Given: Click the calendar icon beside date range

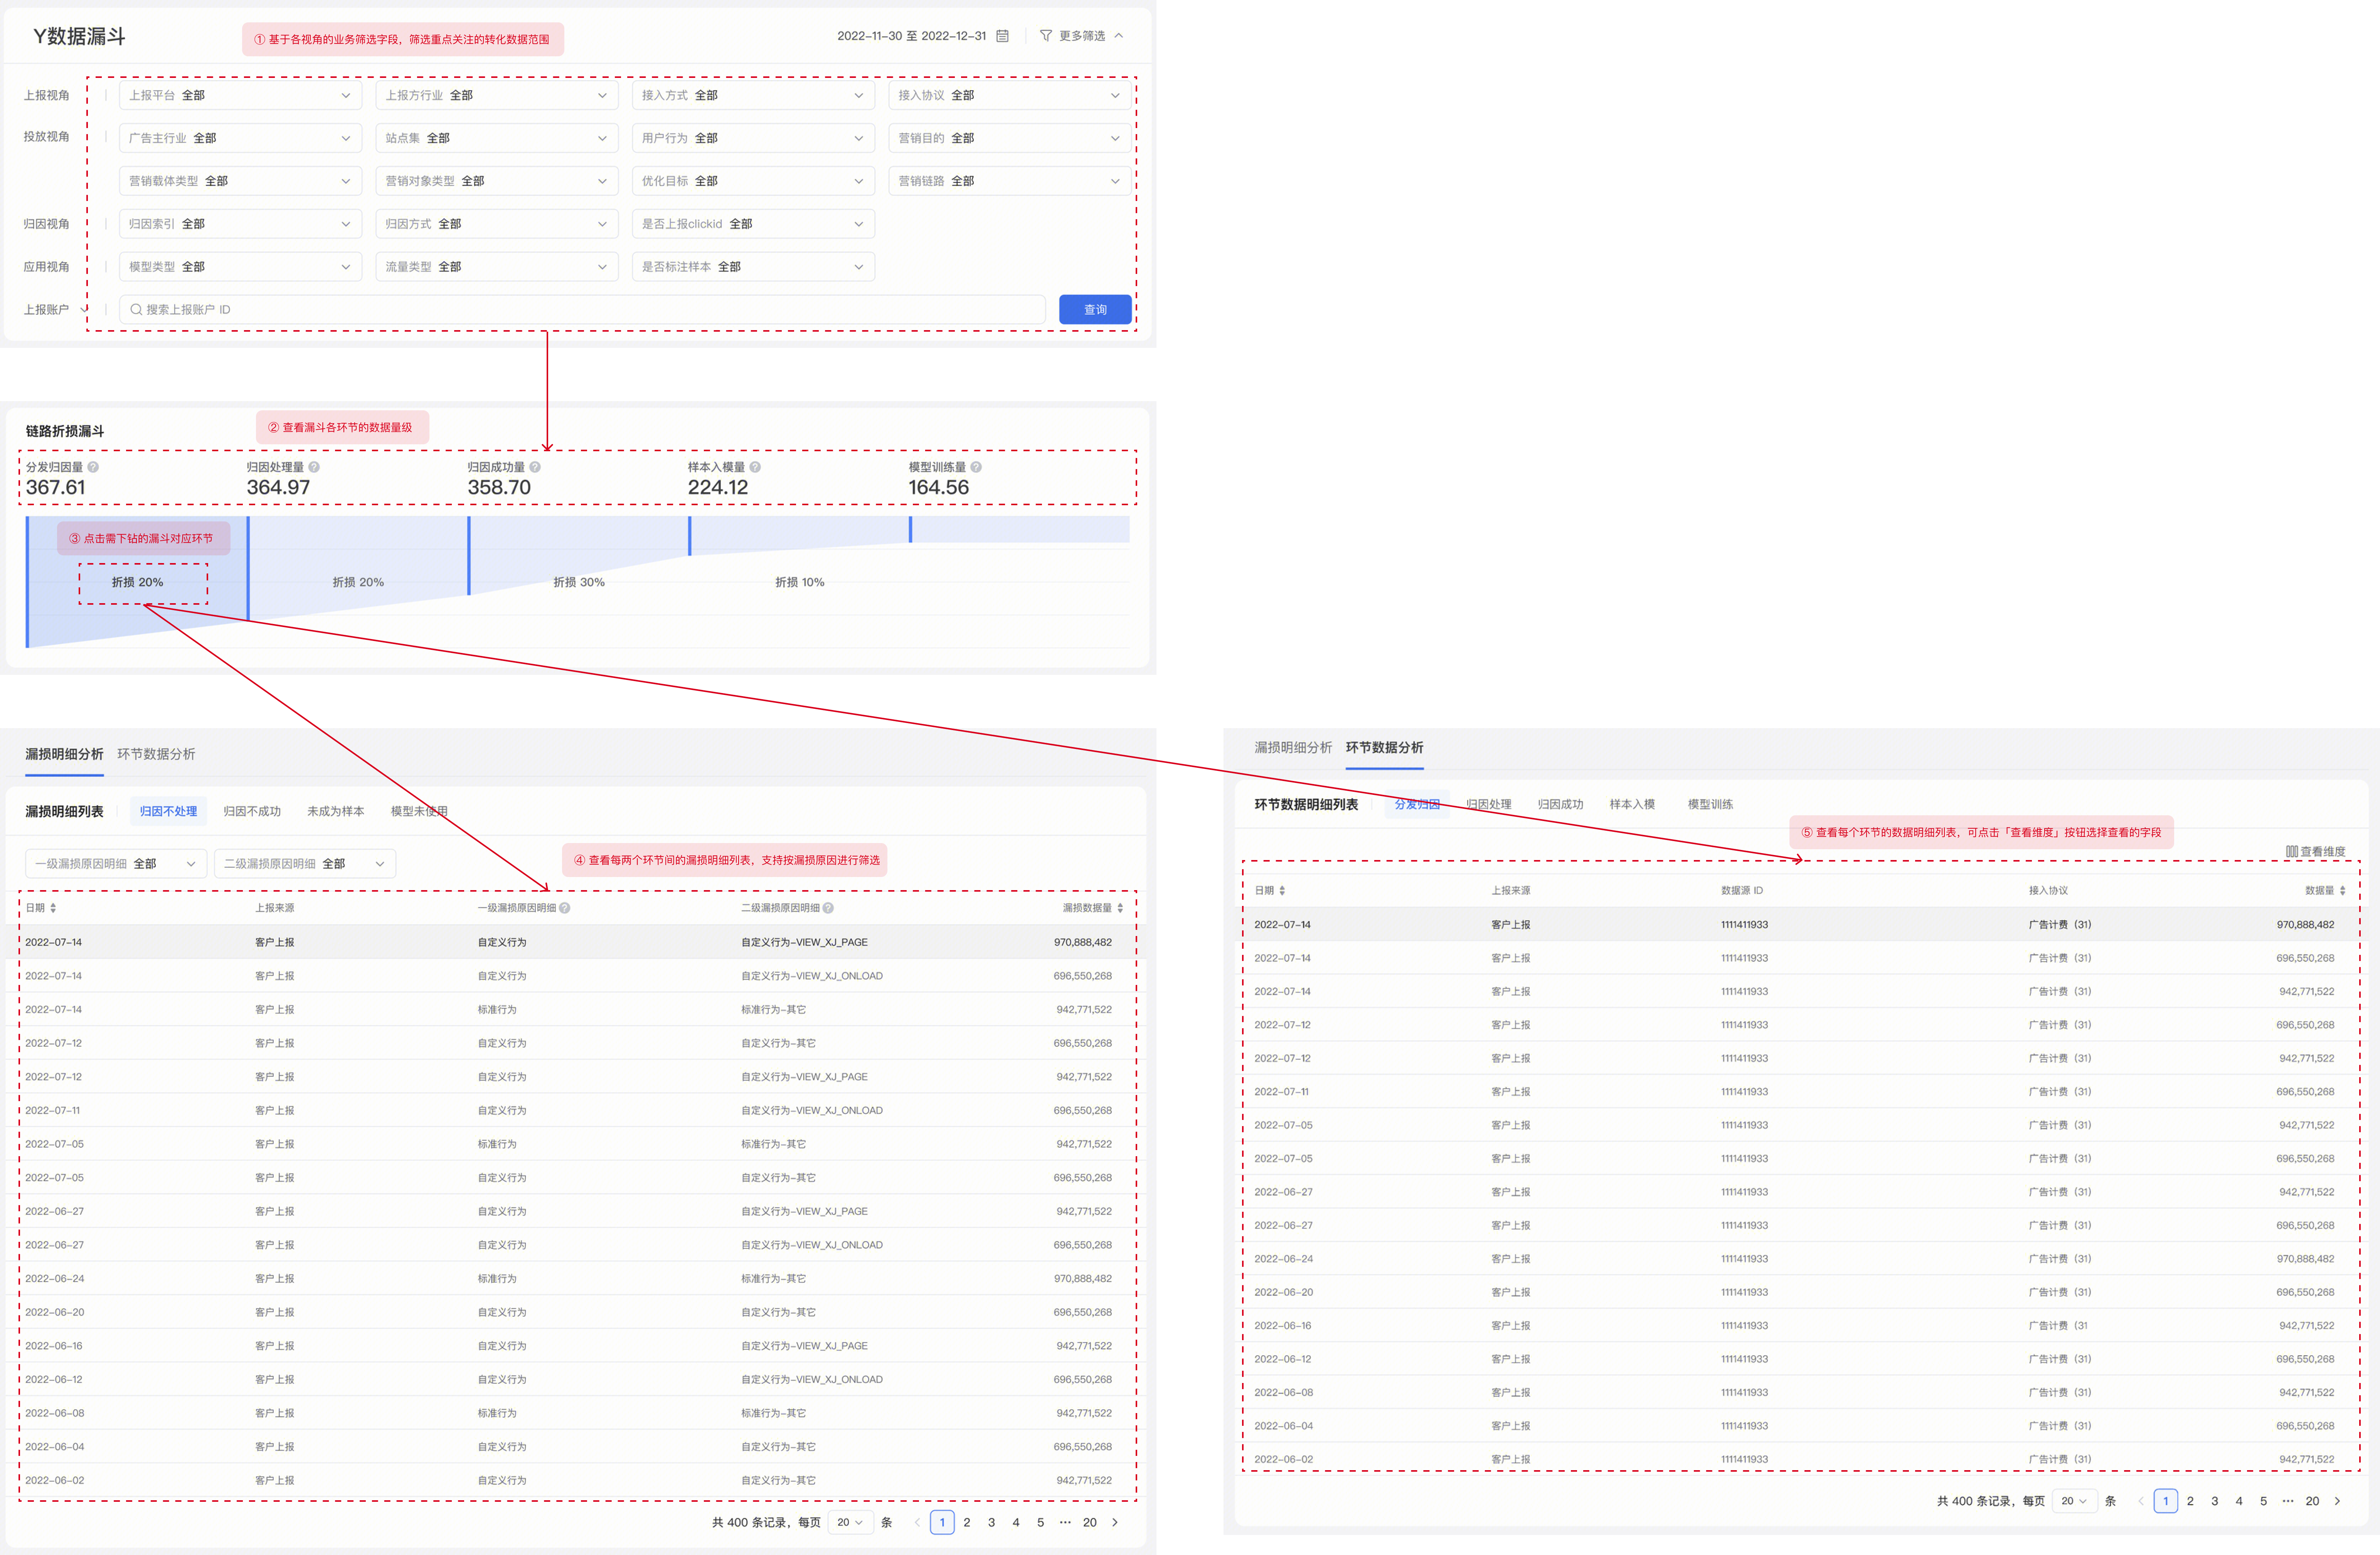Looking at the screenshot, I should (1002, 36).
